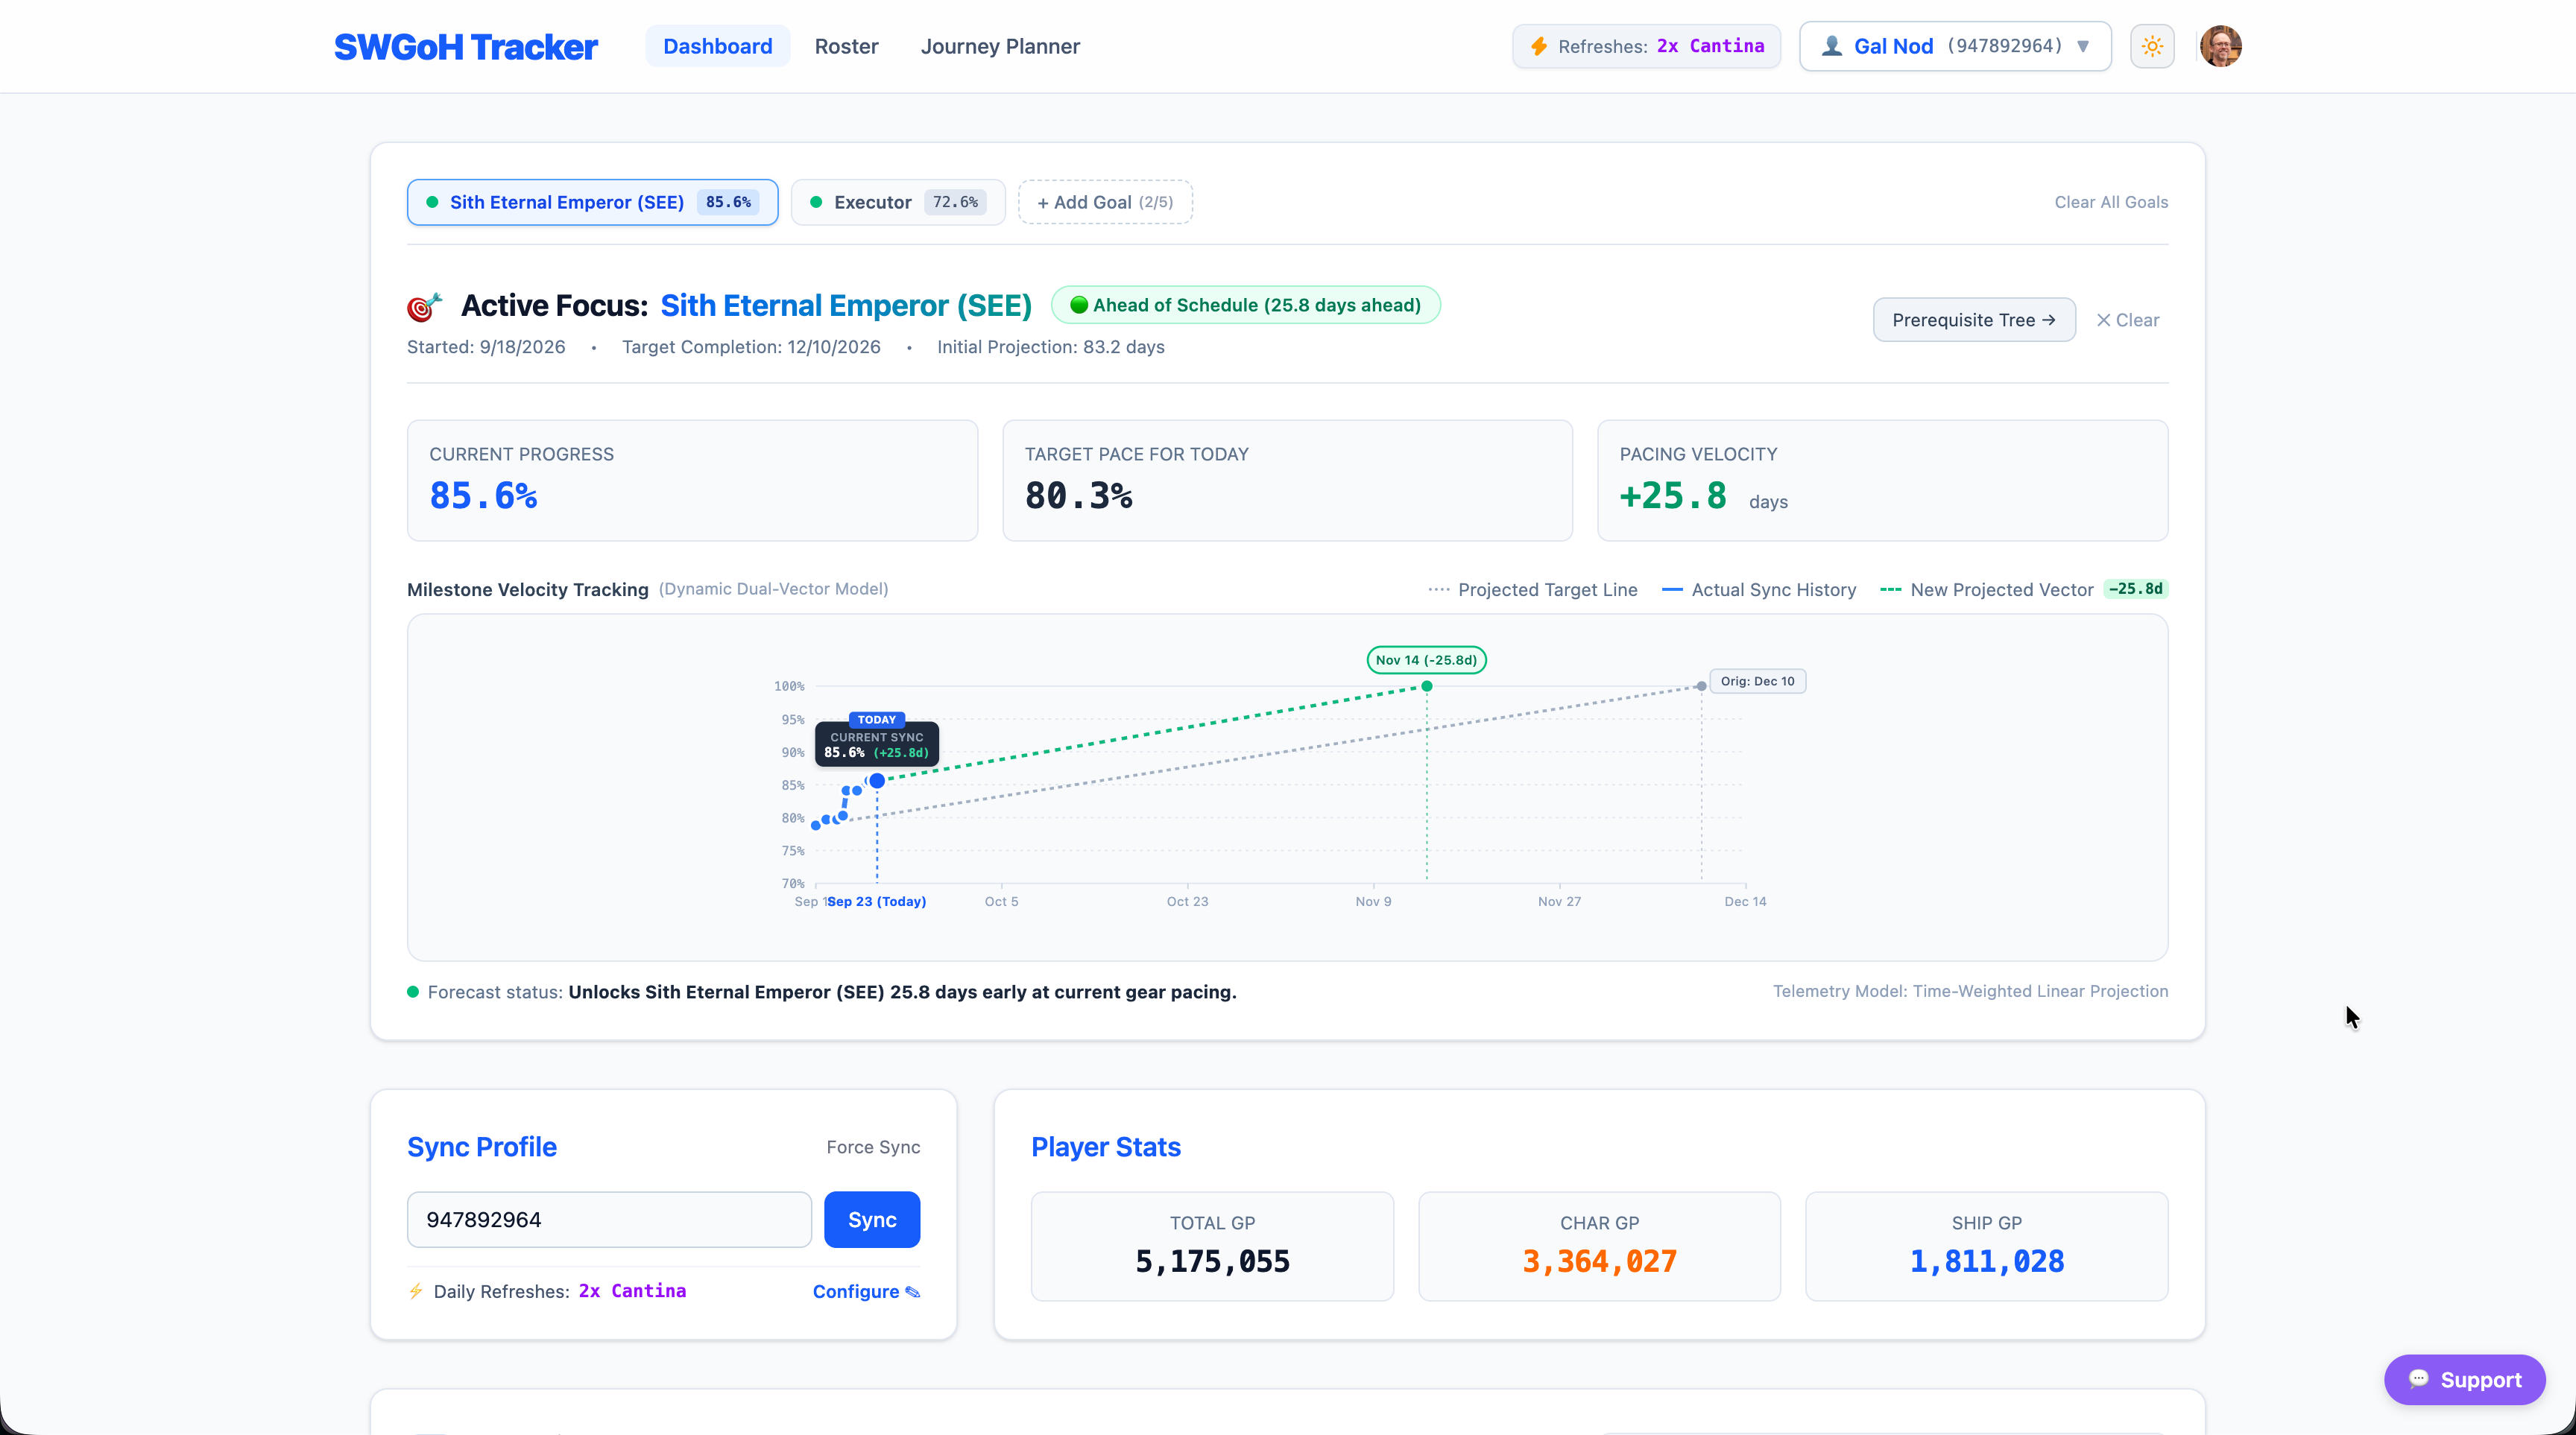
Task: Click the Ship GP 1,811,028 stat card
Action: pyautogui.click(x=1986, y=1246)
